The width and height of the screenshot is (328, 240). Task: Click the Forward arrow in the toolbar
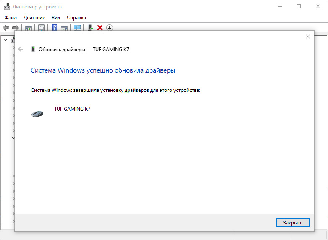tap(16, 28)
